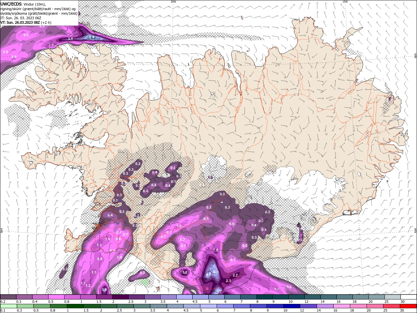Pick the top-row 4–4.5 light lavender swatch
The image size is (417, 313).
[184, 297]
